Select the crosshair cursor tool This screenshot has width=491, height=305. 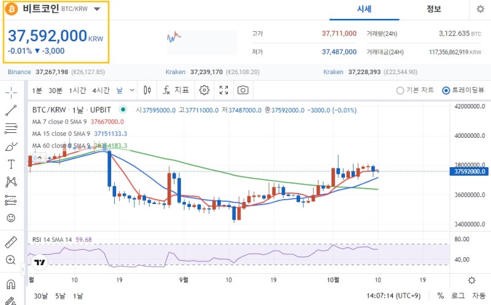coord(11,92)
